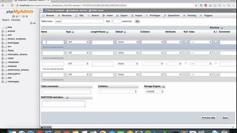
Task: Expand the mysql database tree node
Action: pyautogui.click(x=3, y=58)
